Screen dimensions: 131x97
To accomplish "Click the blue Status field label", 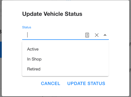I will pos(27,27).
